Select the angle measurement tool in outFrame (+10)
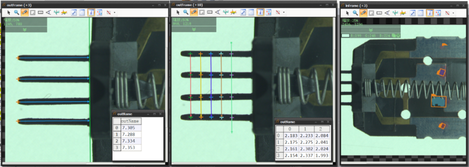 tap(217, 12)
